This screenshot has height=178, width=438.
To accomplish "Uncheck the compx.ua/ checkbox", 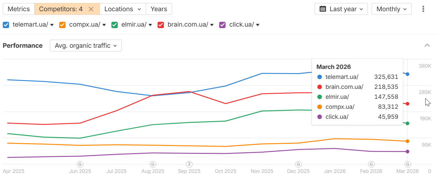I will (x=63, y=25).
